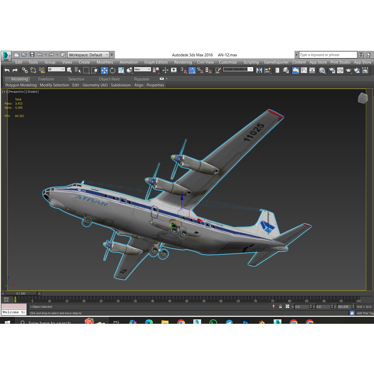The image size is (374, 374).
Task: Toggle the 3D Snaps icon
Action: [184, 70]
